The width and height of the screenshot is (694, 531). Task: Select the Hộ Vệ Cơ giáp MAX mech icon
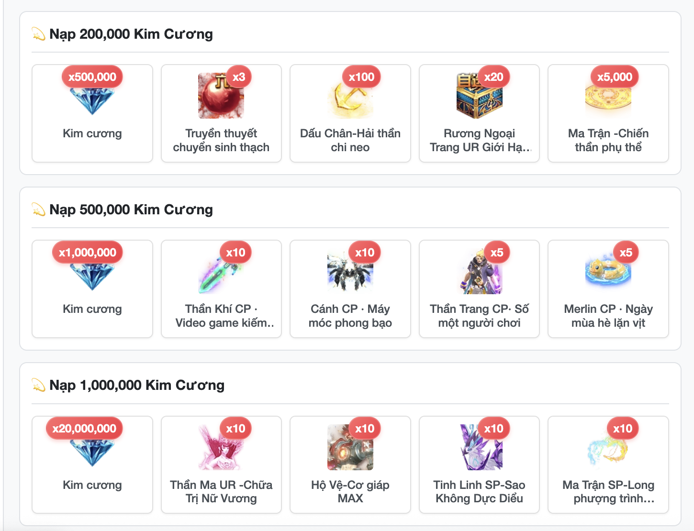tap(350, 447)
